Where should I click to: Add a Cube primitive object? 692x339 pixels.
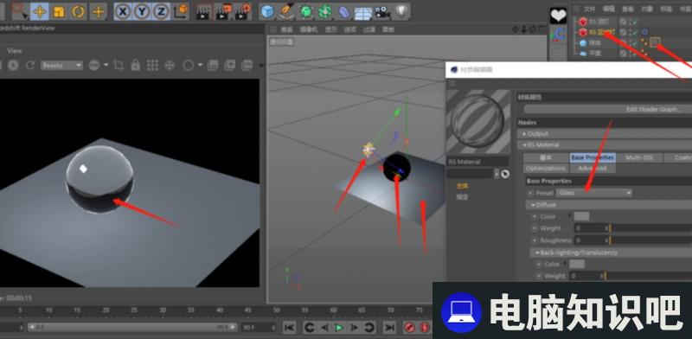pyautogui.click(x=267, y=11)
